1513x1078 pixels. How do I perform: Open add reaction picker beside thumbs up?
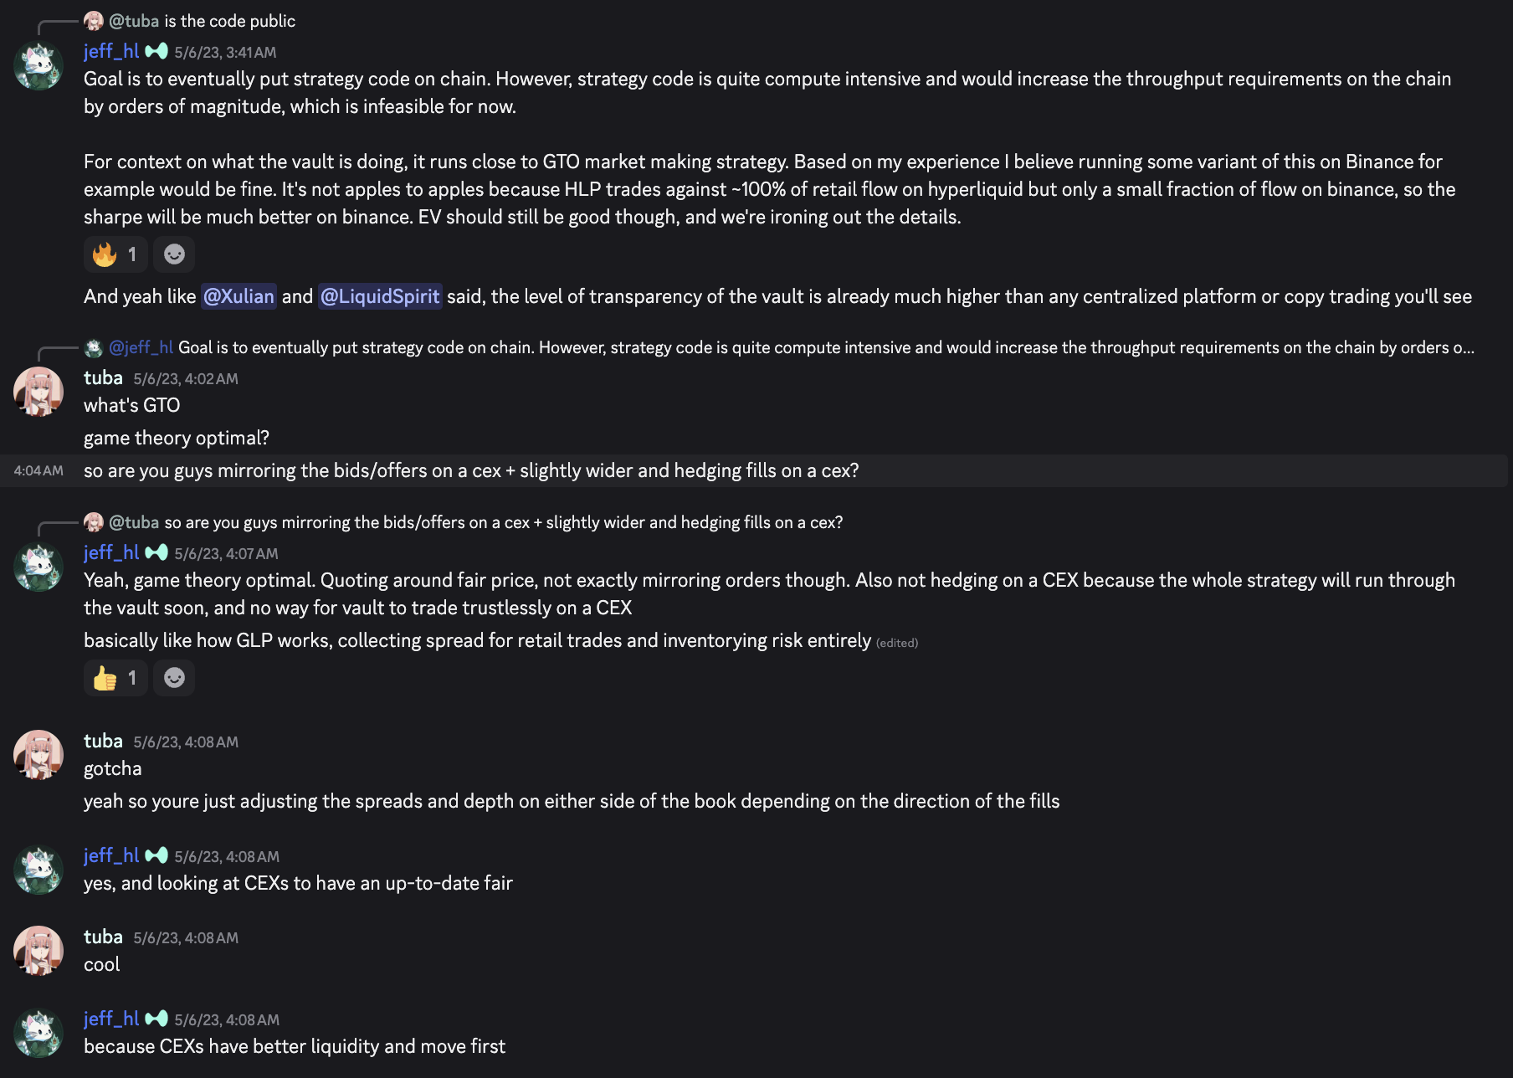174,678
